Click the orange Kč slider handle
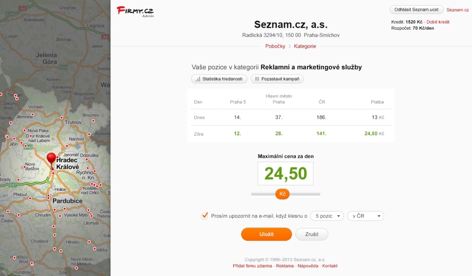Image resolution: width=472 pixels, height=276 pixels. 282,194
